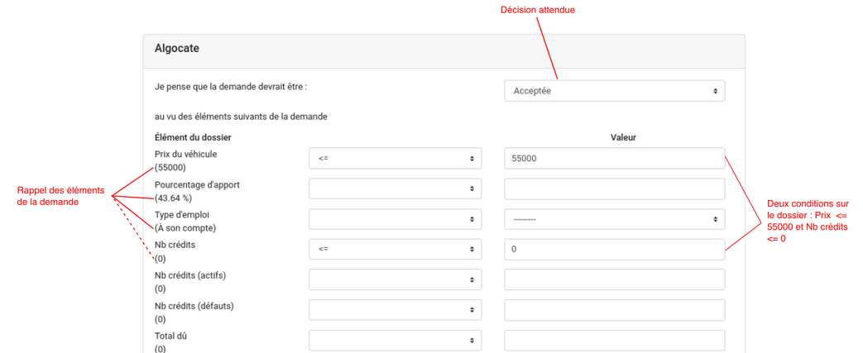Click the Nb crédits (défauts) value field
Viewport: 863px width, 353px height.
(x=614, y=310)
